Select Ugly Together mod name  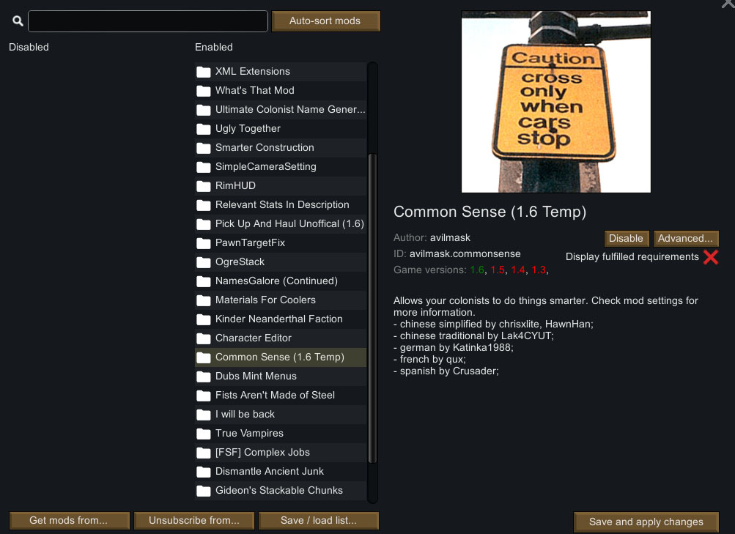coord(248,128)
